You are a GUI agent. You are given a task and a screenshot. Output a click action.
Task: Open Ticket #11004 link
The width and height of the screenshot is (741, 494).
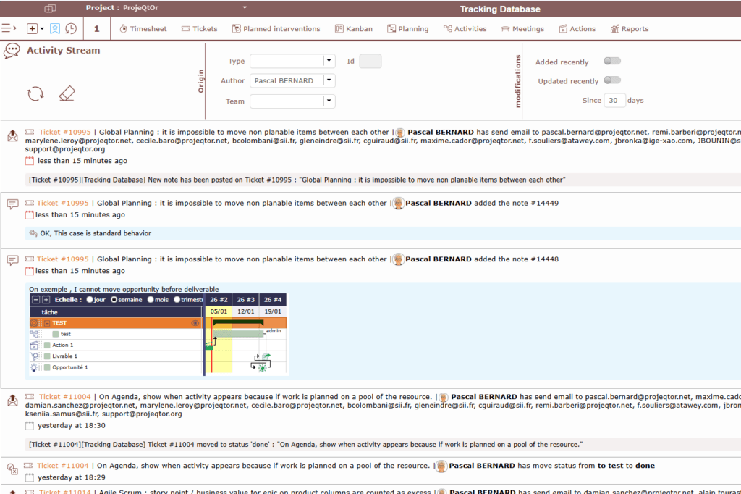click(64, 397)
